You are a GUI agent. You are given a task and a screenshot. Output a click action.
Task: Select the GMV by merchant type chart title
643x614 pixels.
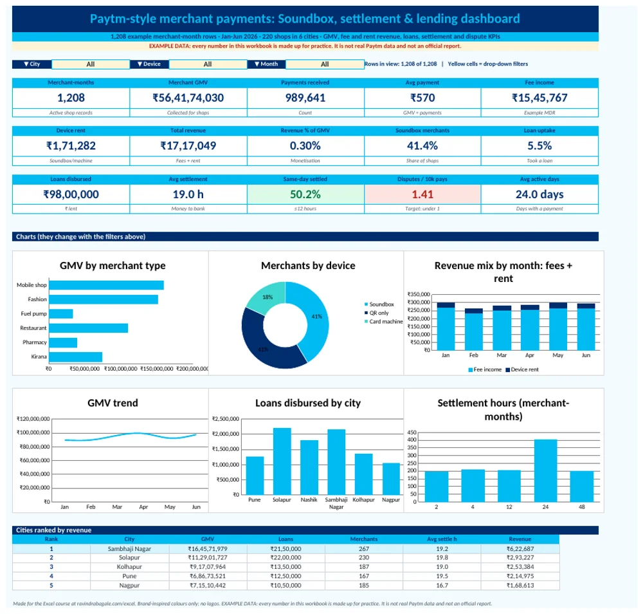pyautogui.click(x=113, y=266)
